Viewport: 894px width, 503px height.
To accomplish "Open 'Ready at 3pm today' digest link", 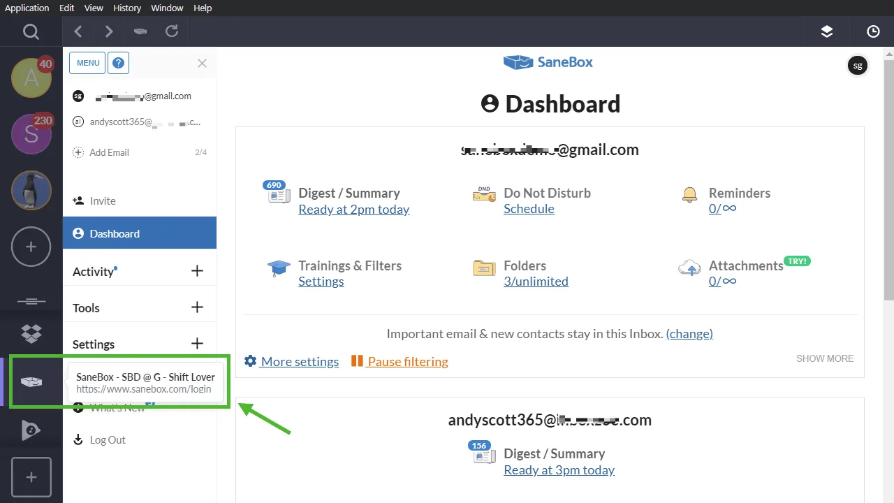I will [559, 470].
